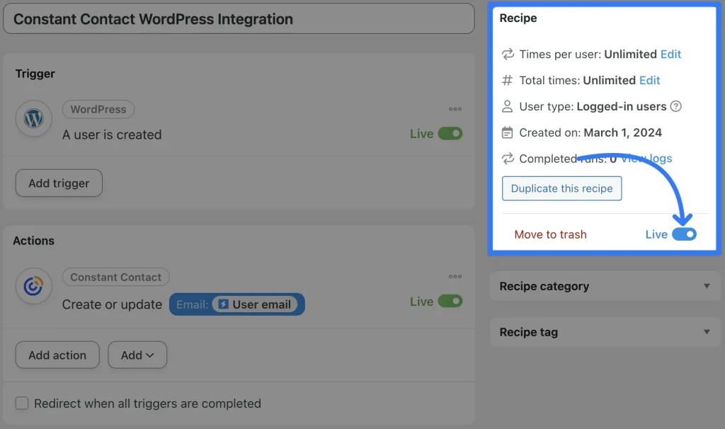Click the user icon beside User type
The image size is (725, 429).
tap(507, 106)
